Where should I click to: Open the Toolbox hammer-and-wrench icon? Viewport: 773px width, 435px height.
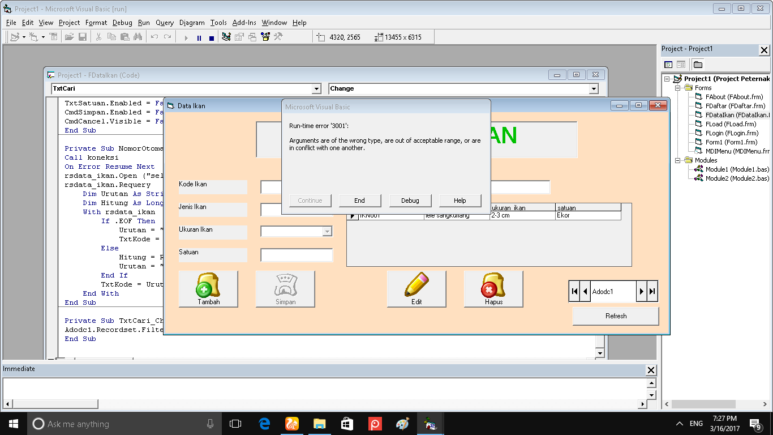pos(278,37)
